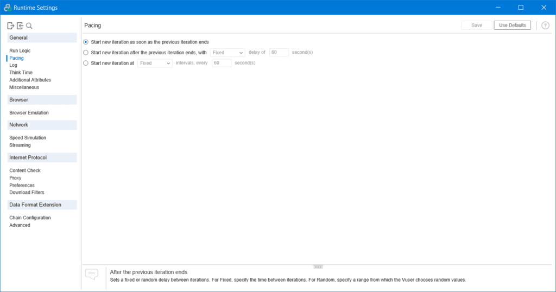
Task: Click the Use Defaults button
Action: 513,25
